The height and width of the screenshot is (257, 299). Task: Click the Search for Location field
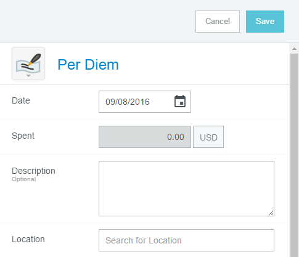click(186, 240)
